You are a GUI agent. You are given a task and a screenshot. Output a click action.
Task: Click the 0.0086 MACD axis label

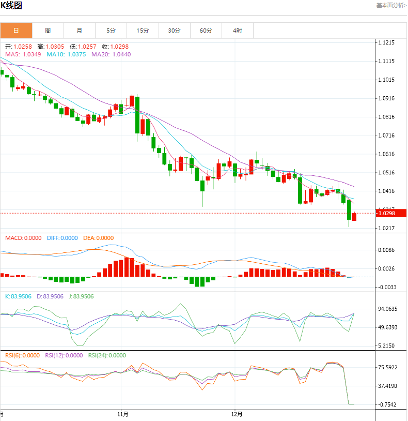(x=386, y=250)
